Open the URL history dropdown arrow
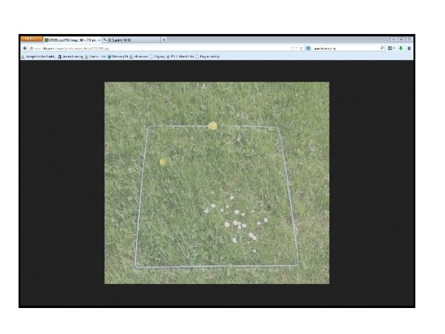This screenshot has width=445, height=334. point(297,48)
